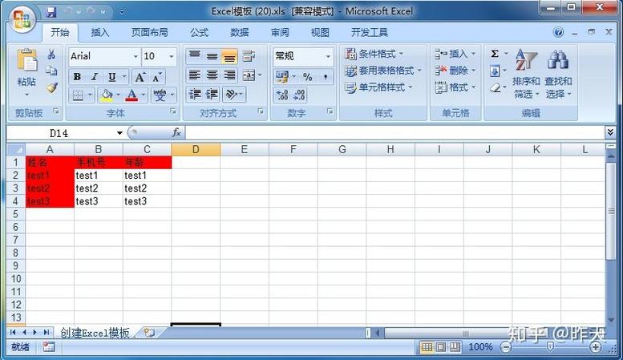Open 查找和选择 button
Image resolution: width=623 pixels, height=360 pixels.
pos(558,74)
